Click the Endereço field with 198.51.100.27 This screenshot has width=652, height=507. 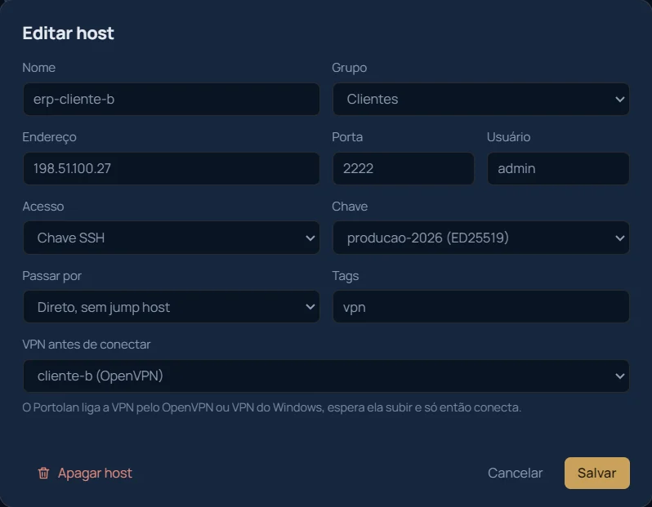pos(172,168)
